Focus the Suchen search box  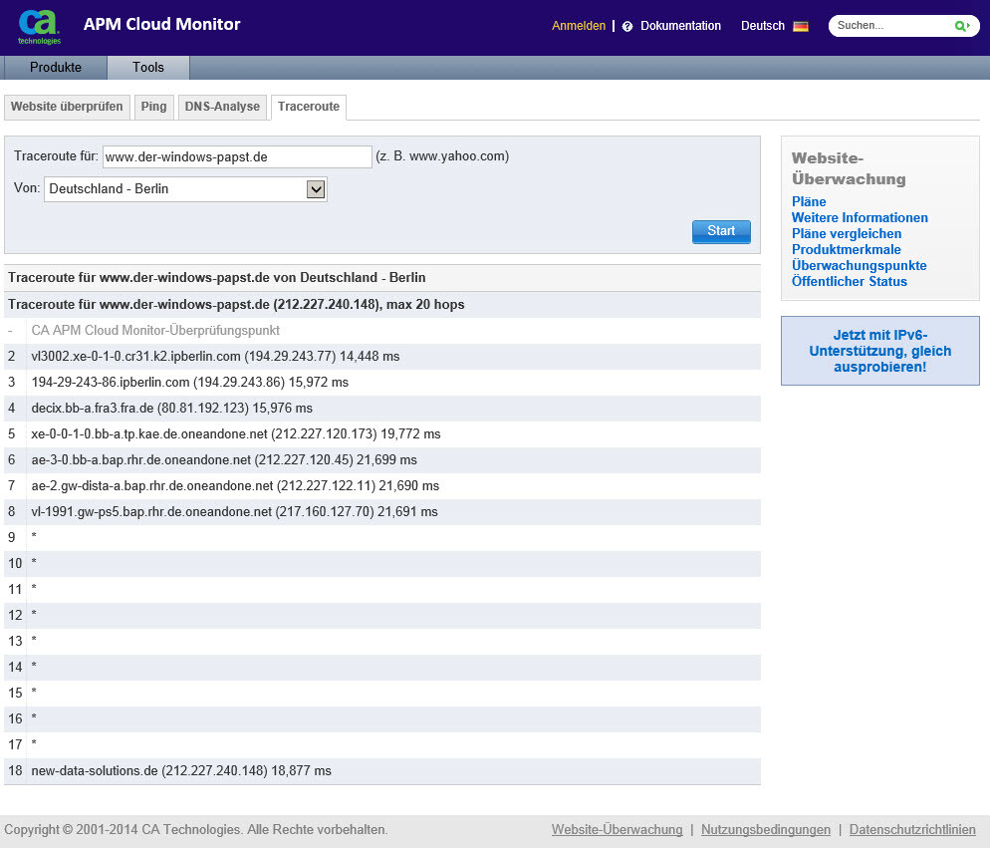click(x=891, y=26)
